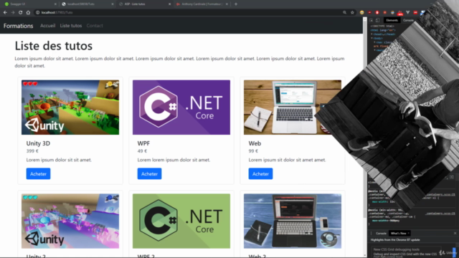The width and height of the screenshot is (459, 258).
Task: Click the Unity 3D card title
Action: click(38, 143)
